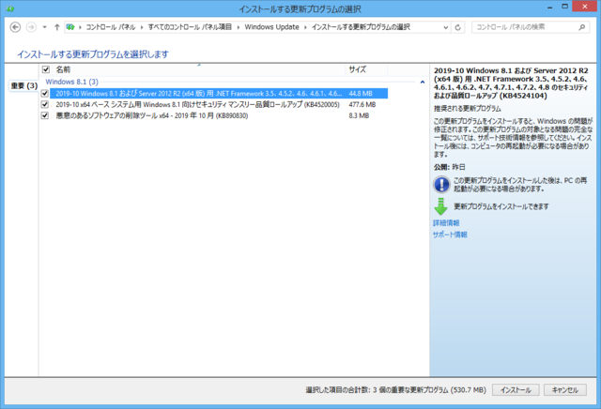Screen dimensions: 601x409
Task: Open the 詳細情報 link
Action: (446, 223)
